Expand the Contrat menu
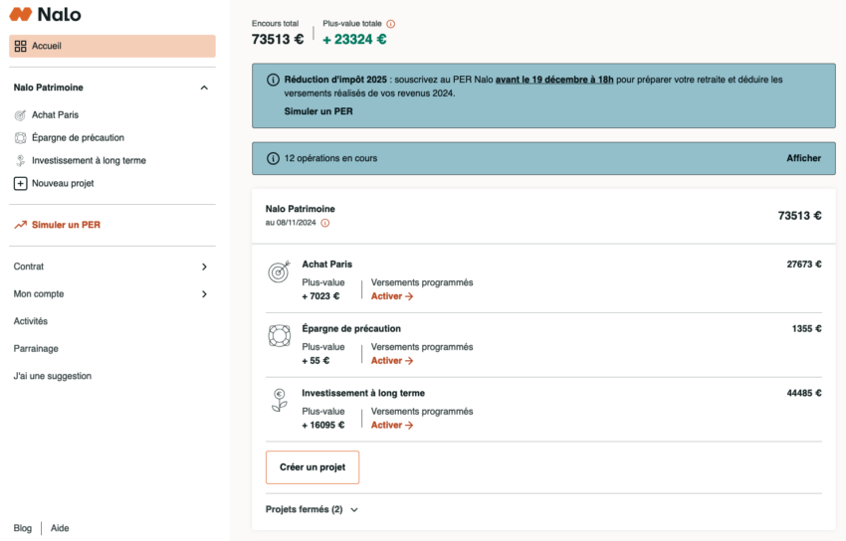 [204, 267]
